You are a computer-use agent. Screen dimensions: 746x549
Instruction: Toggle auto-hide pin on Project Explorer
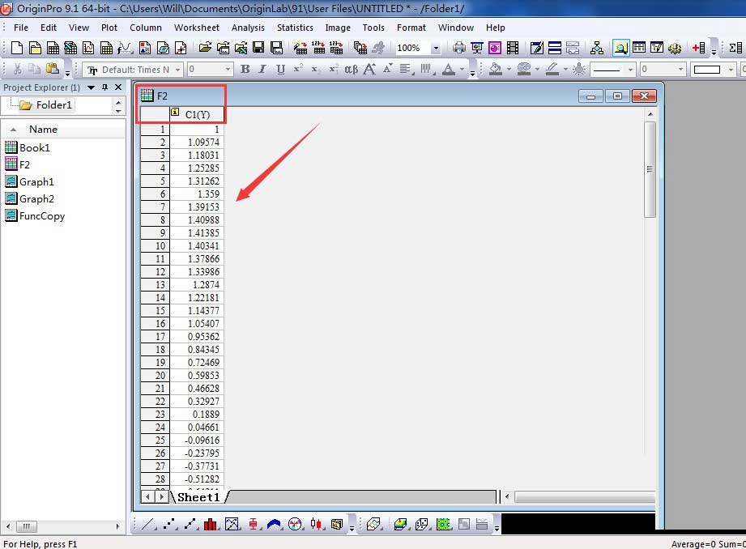coord(104,87)
